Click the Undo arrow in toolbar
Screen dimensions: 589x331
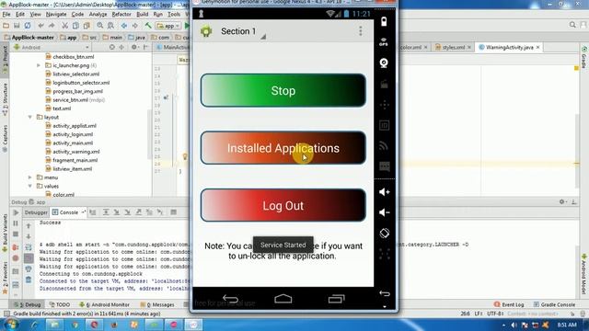[x=40, y=26]
